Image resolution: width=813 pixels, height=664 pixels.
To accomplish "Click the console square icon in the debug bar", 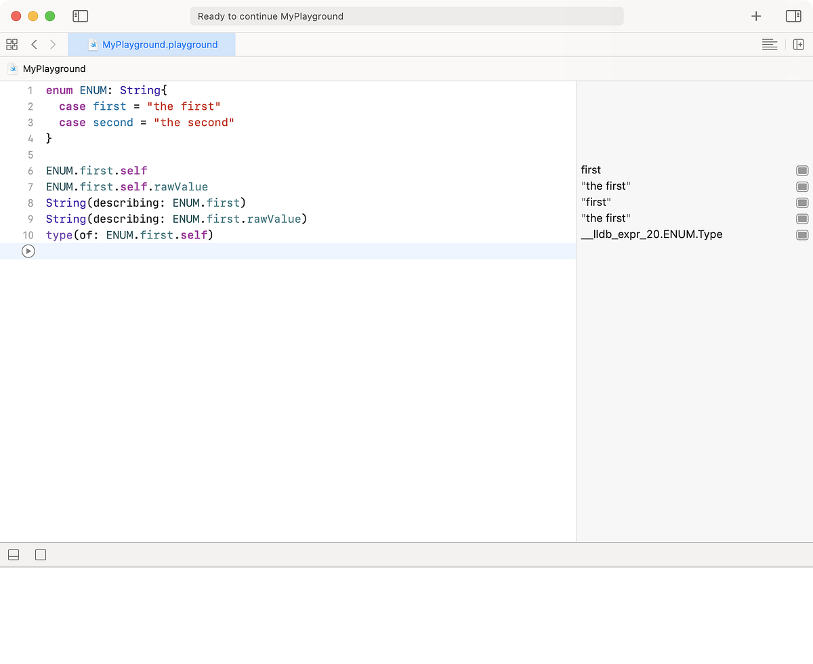I will (x=40, y=554).
